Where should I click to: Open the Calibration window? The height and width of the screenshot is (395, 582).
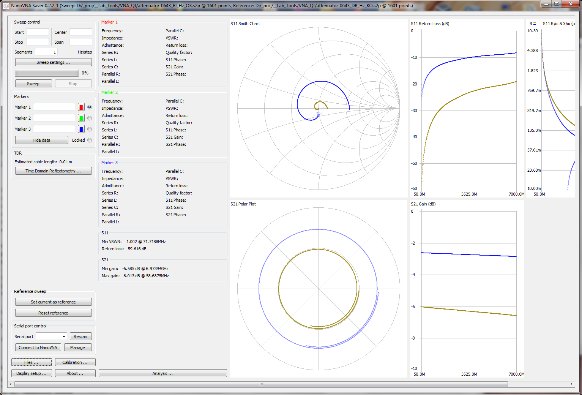pyautogui.click(x=75, y=362)
